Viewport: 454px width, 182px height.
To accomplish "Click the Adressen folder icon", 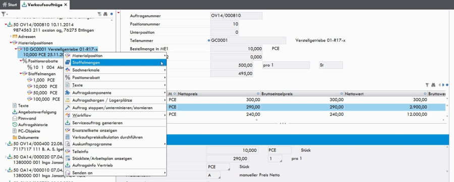I will click(15, 37).
